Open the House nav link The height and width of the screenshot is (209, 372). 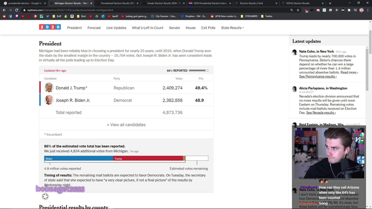191,28
